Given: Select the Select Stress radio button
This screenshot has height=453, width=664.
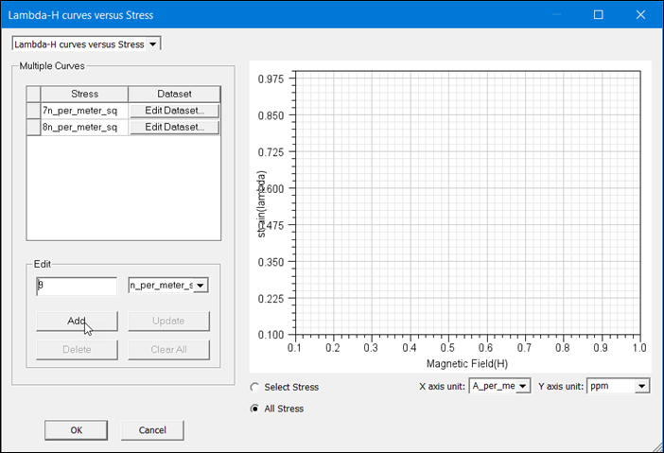Looking at the screenshot, I should point(255,387).
